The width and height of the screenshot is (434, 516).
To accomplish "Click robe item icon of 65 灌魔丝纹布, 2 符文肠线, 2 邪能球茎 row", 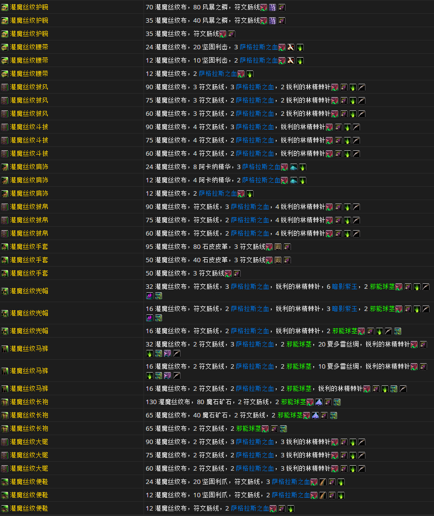I will click(4, 429).
